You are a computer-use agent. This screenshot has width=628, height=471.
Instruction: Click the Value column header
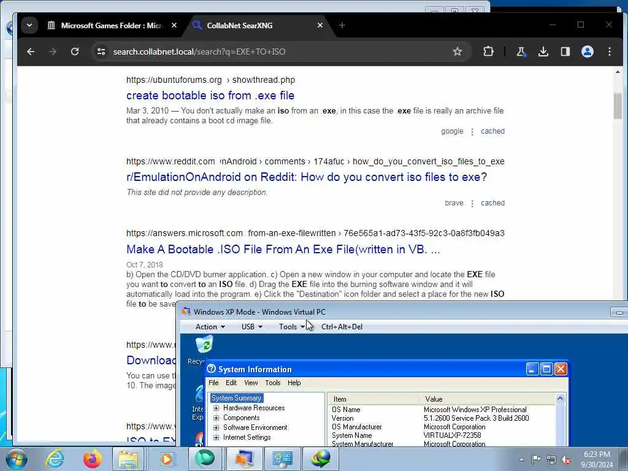pos(488,399)
